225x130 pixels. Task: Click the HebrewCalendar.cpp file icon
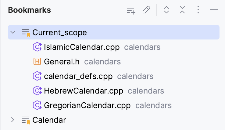click(37, 91)
